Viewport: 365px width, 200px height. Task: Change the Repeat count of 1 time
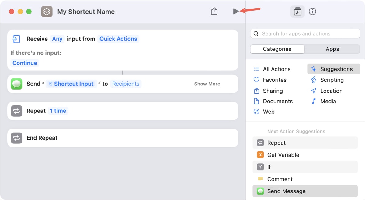(x=58, y=111)
